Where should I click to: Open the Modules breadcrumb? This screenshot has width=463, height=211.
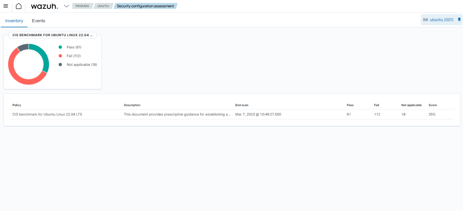[82, 6]
